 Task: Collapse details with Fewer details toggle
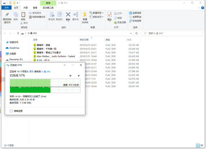[16, 111]
